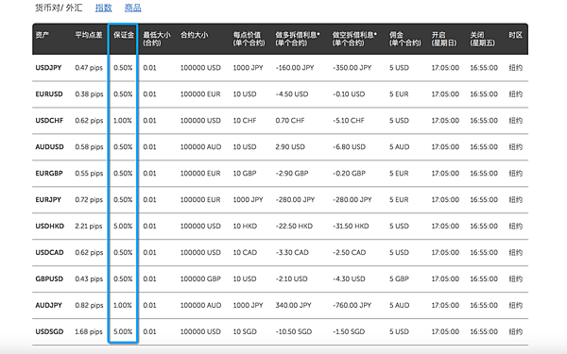Image resolution: width=567 pixels, height=354 pixels.
Task: Click USDJPY's 0.50% margin value
Action: (123, 68)
